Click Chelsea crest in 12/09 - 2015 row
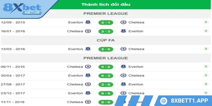212x106 pixels. coord(123,22)
